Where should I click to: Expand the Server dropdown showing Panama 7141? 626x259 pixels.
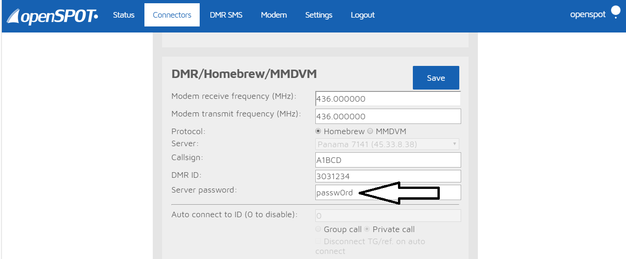tap(387, 144)
